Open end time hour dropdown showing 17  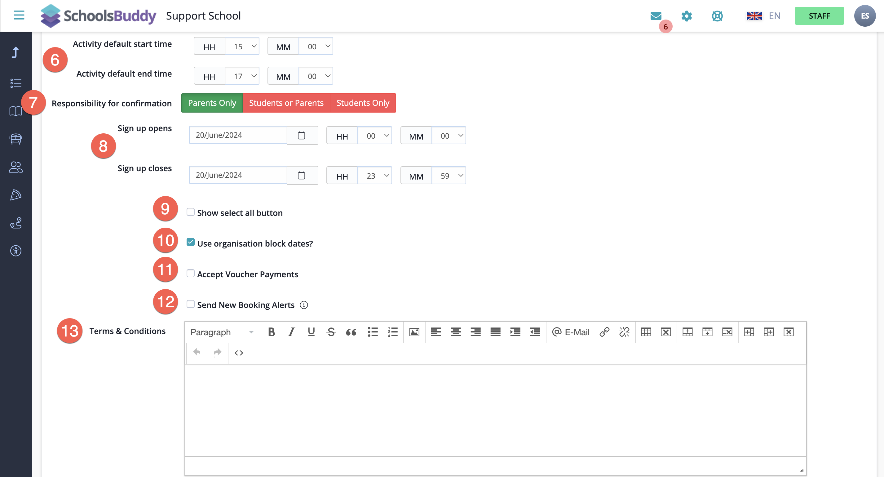(x=242, y=76)
